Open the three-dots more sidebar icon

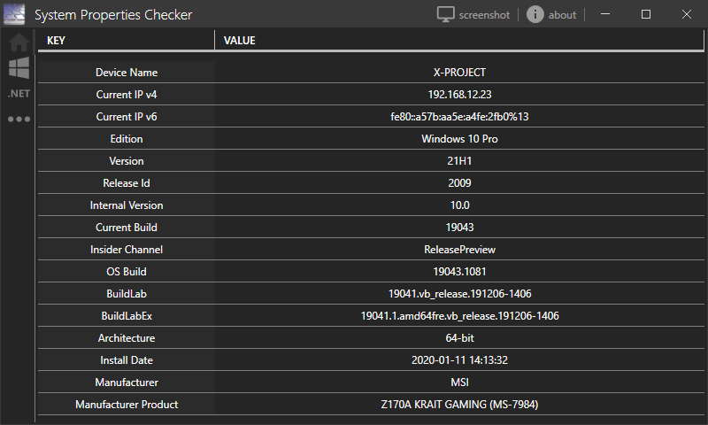click(19, 120)
